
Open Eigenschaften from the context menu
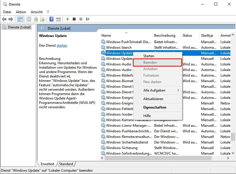(x=154, y=107)
